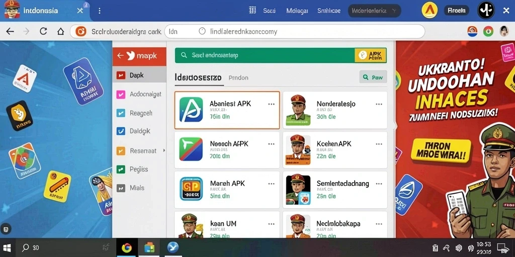Open the more options menu for Abaniesi APK
Screen dimensions: 515x257
click(271, 104)
